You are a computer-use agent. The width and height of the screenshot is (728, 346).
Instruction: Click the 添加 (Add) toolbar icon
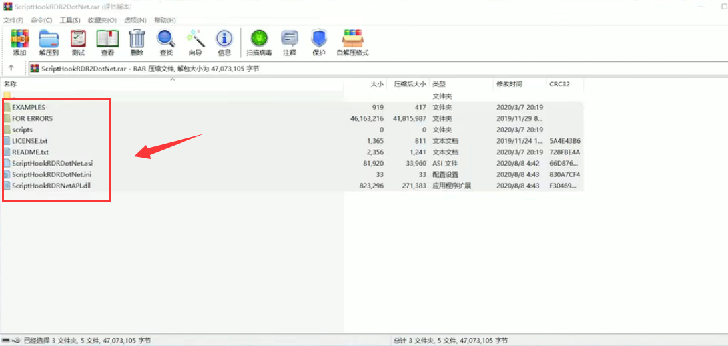pyautogui.click(x=19, y=39)
